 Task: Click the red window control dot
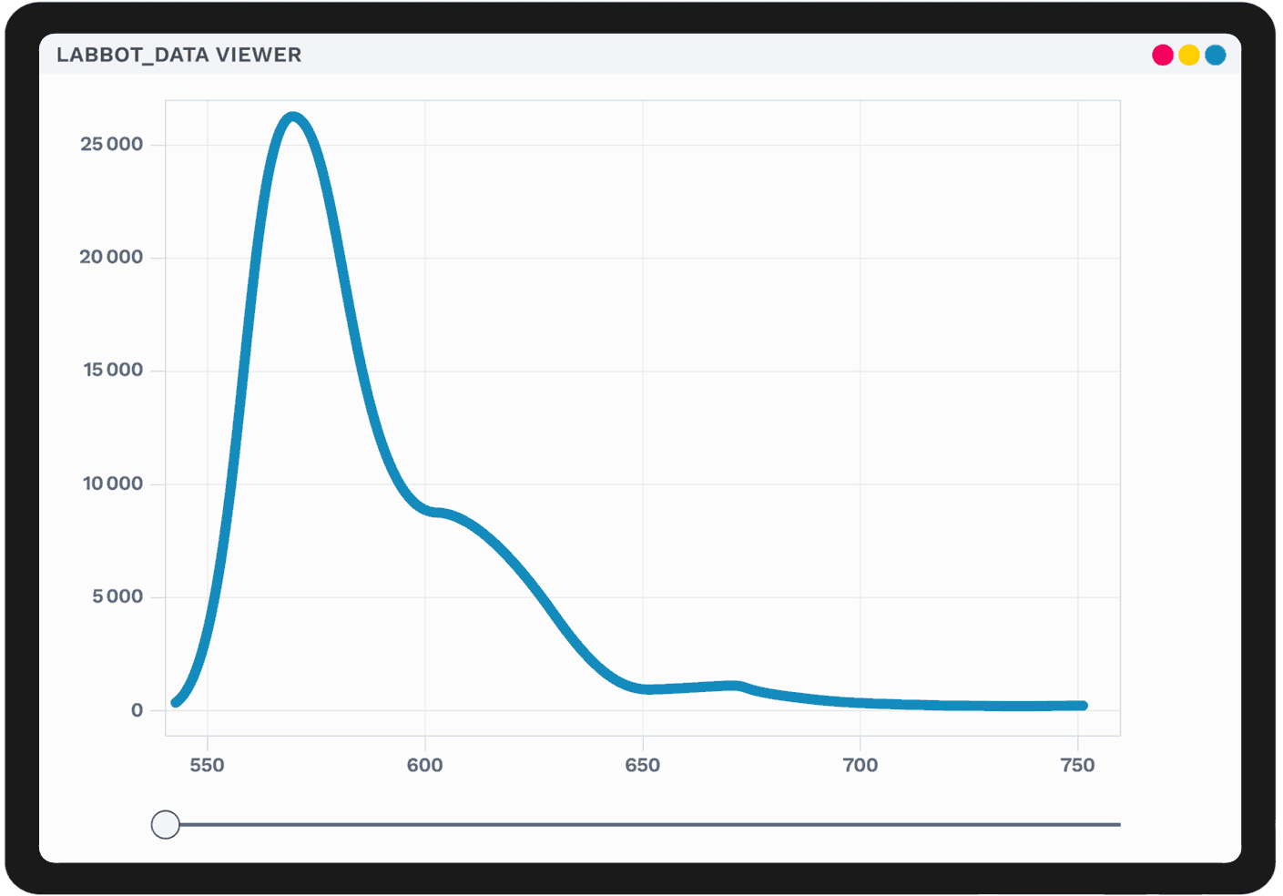1162,55
